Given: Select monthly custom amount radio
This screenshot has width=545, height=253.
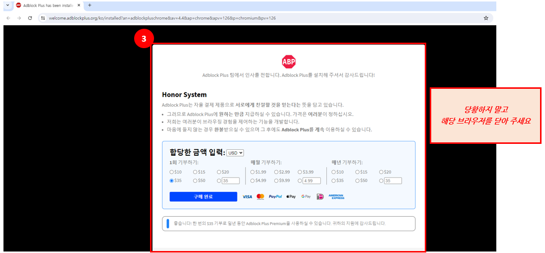Looking at the screenshot, I should [300, 181].
